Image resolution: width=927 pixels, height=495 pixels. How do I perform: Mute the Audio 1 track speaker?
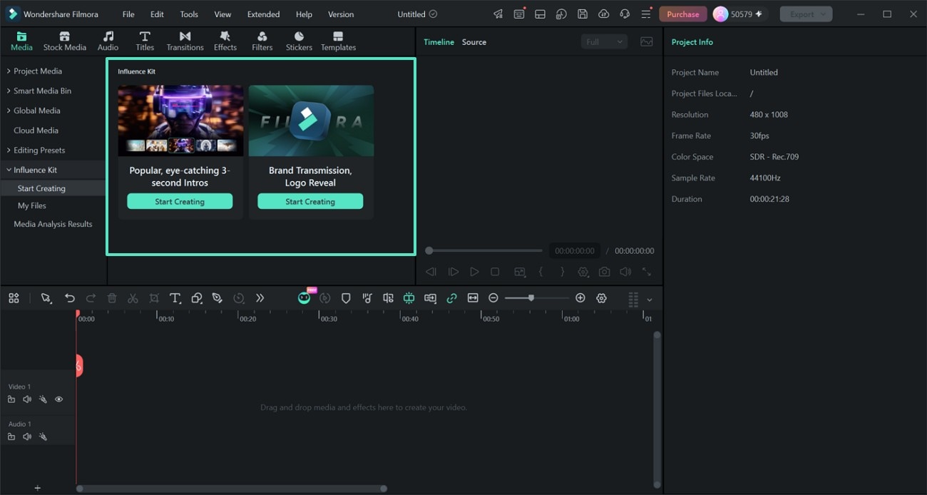pos(27,437)
